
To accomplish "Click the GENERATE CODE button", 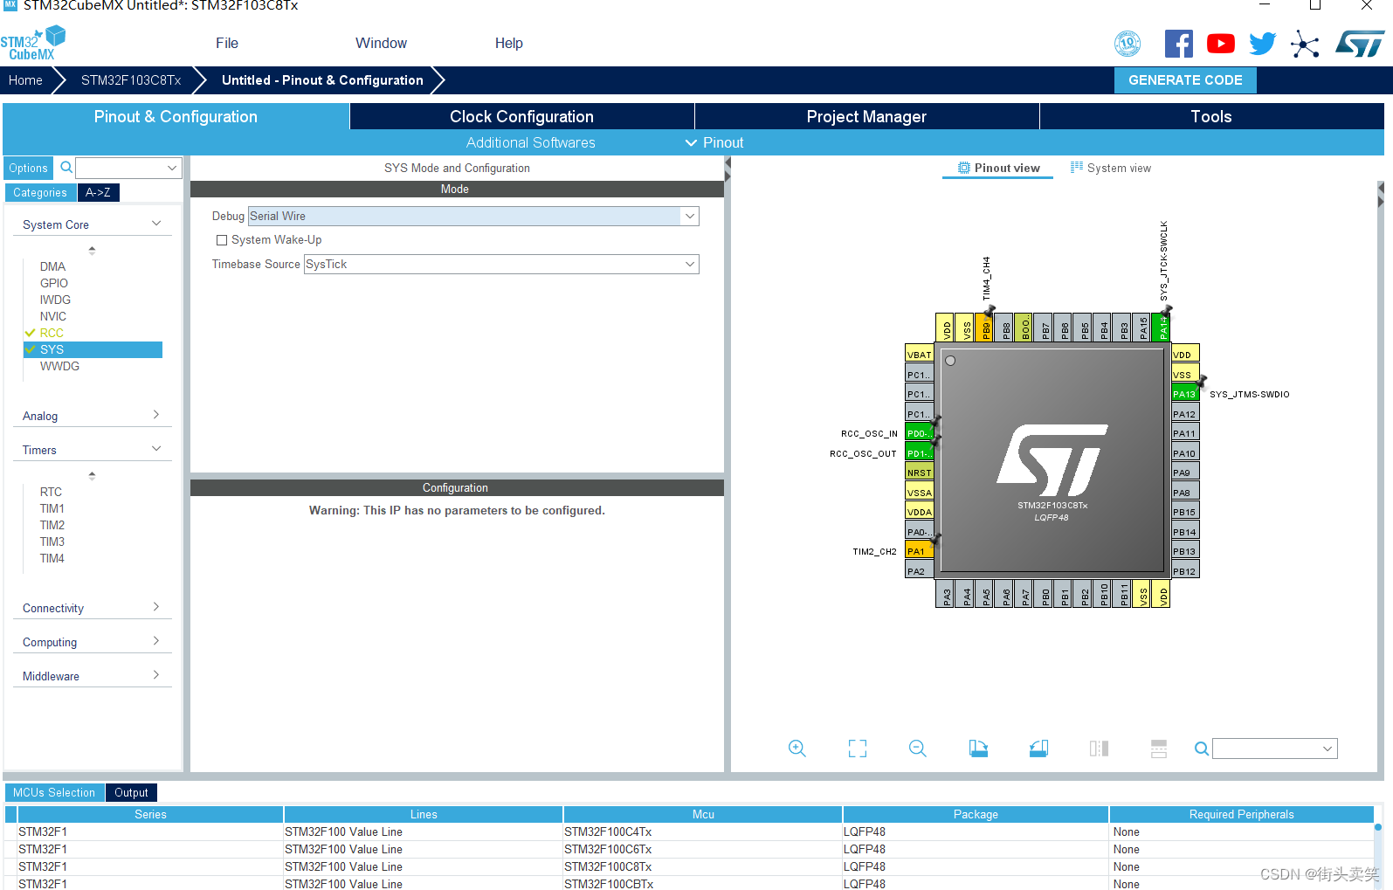I will (x=1185, y=79).
